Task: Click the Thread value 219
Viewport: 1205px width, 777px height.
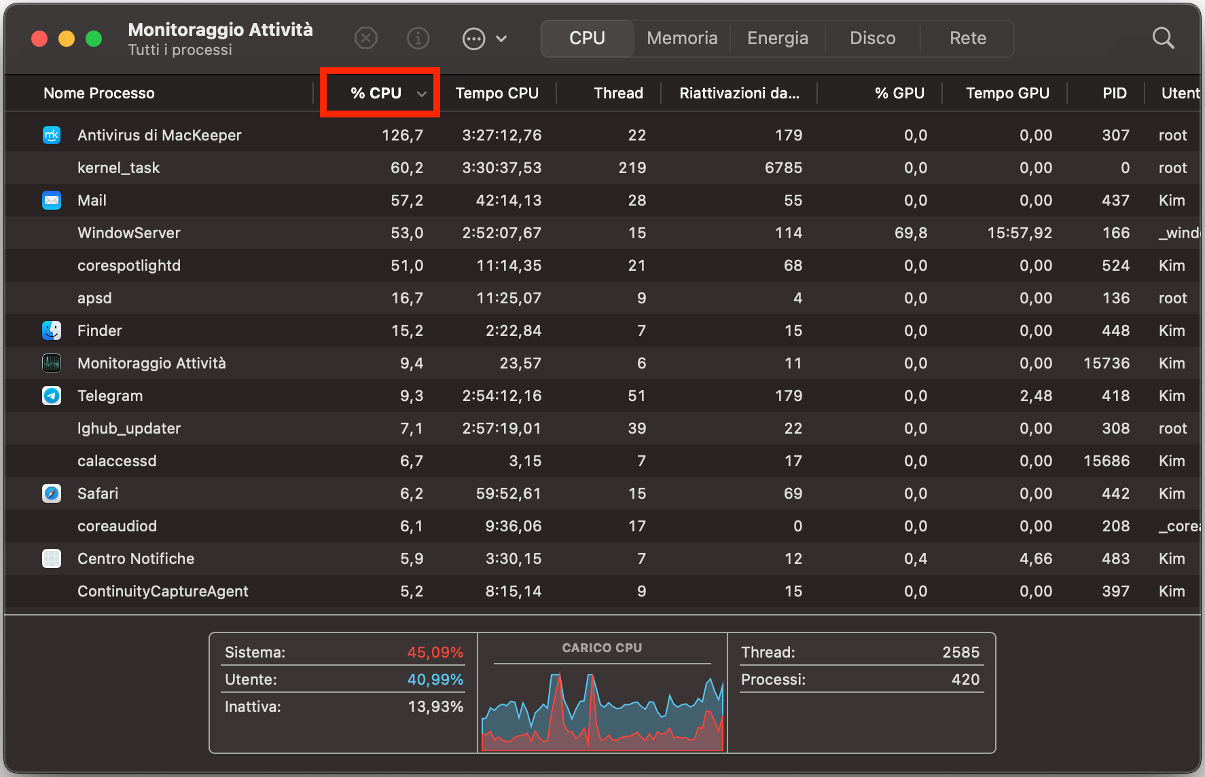Action: coord(632,168)
